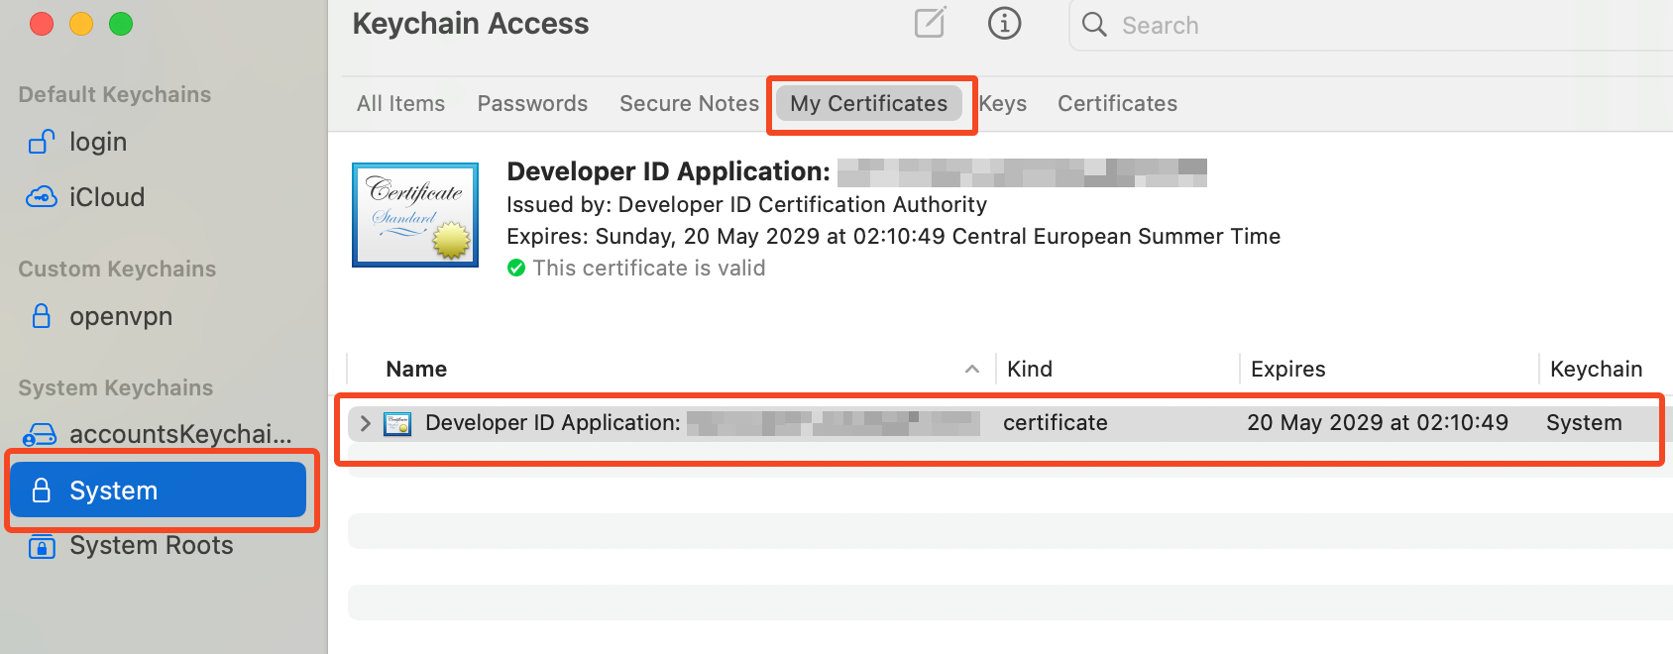Click the compose new note icon
1673x654 pixels.
click(x=930, y=22)
